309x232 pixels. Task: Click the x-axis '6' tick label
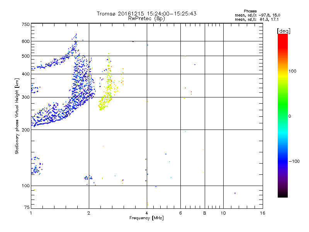[x=180, y=213]
